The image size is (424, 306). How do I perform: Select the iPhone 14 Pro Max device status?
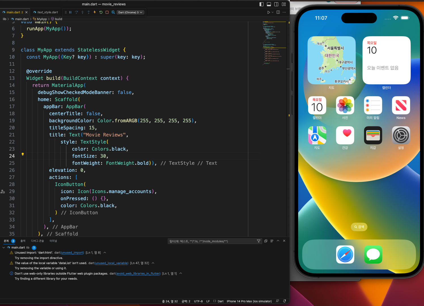(249, 301)
